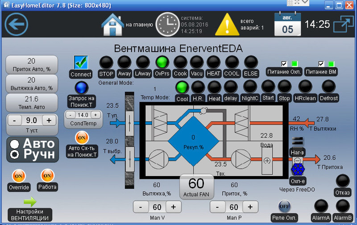
Task: Toggle the Питание ВМ checkbox
Action: click(x=321, y=64)
